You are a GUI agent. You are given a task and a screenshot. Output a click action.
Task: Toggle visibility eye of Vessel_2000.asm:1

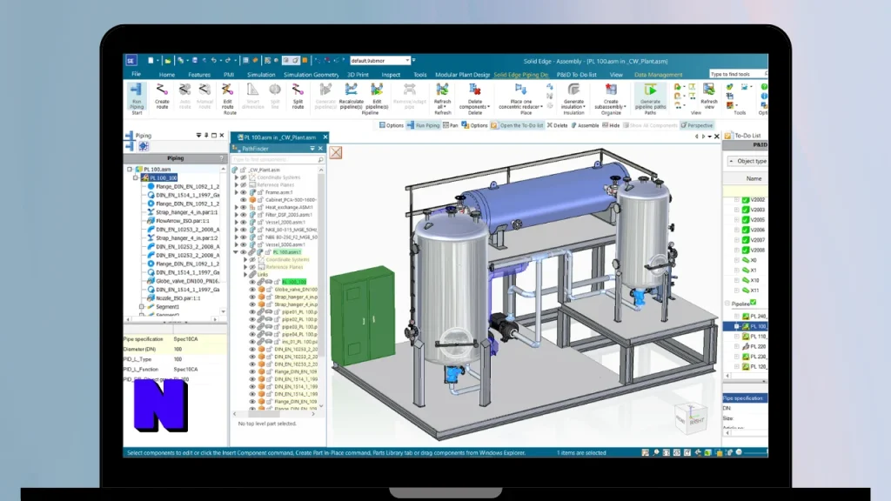point(244,222)
